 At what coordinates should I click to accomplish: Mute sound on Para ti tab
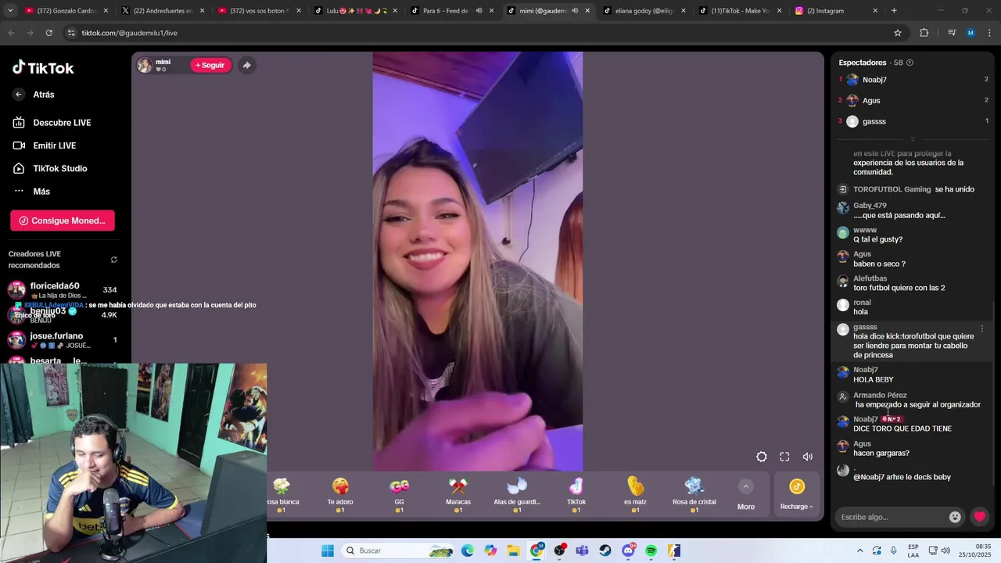point(479,11)
